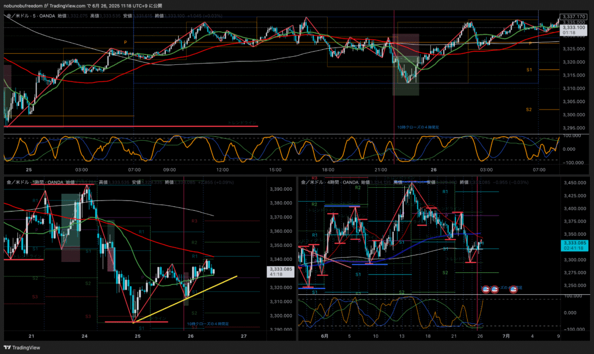Click red R3 pivot label on 1-hour chart
The width and height of the screenshot is (594, 354).
click(194, 221)
